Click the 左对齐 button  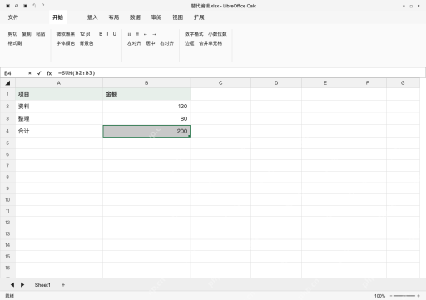[134, 43]
